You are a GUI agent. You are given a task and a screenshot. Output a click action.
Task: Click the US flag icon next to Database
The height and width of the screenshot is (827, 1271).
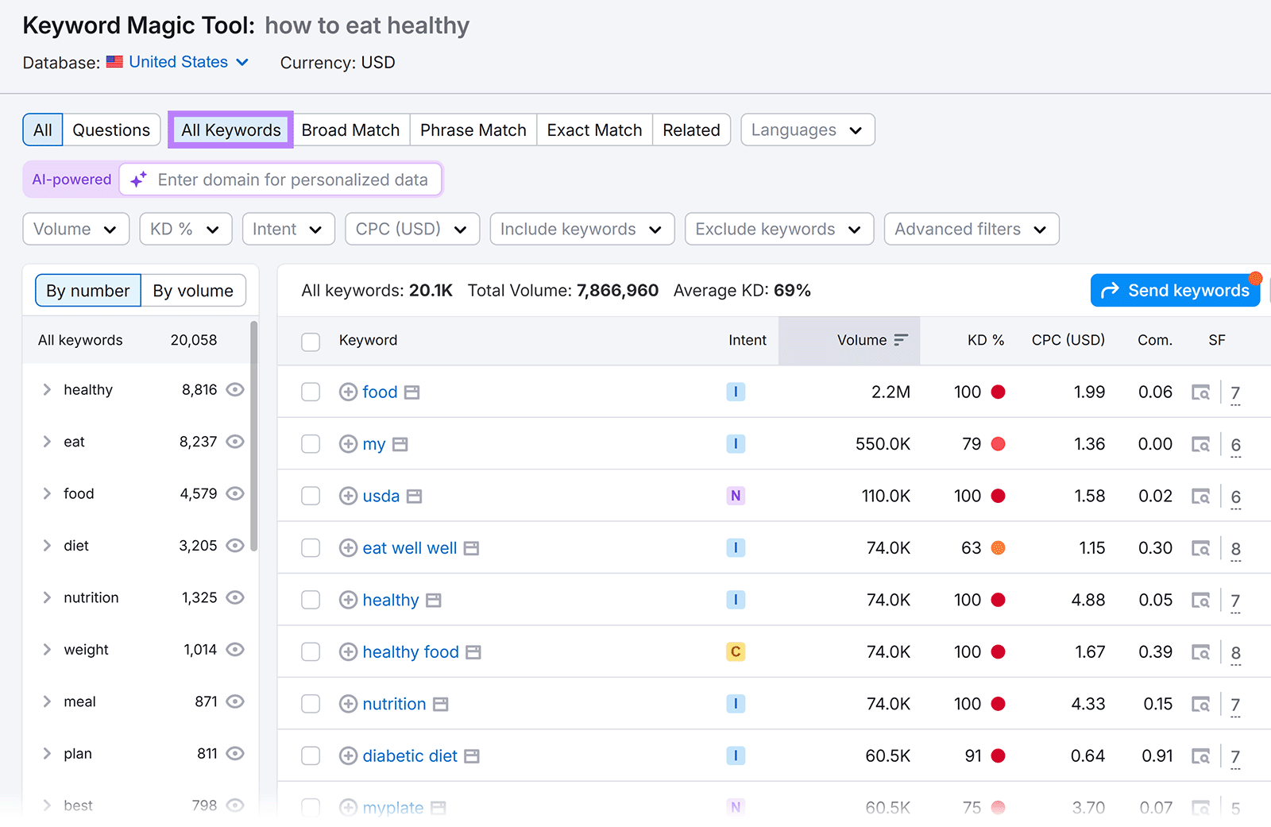(114, 61)
